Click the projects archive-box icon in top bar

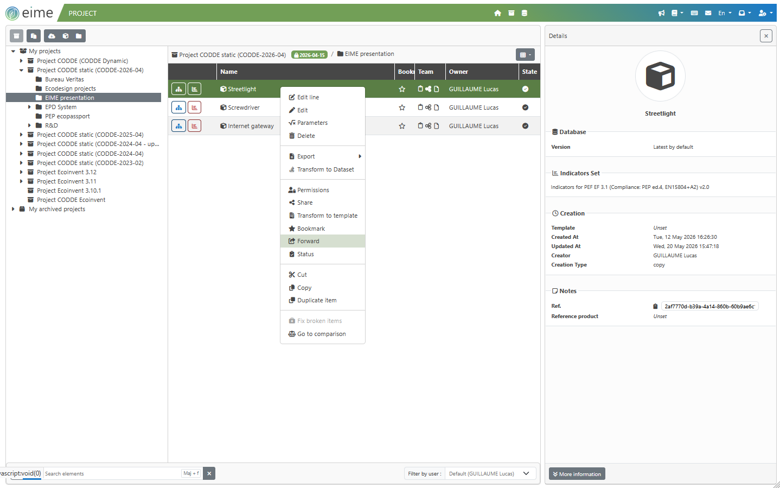click(x=511, y=13)
